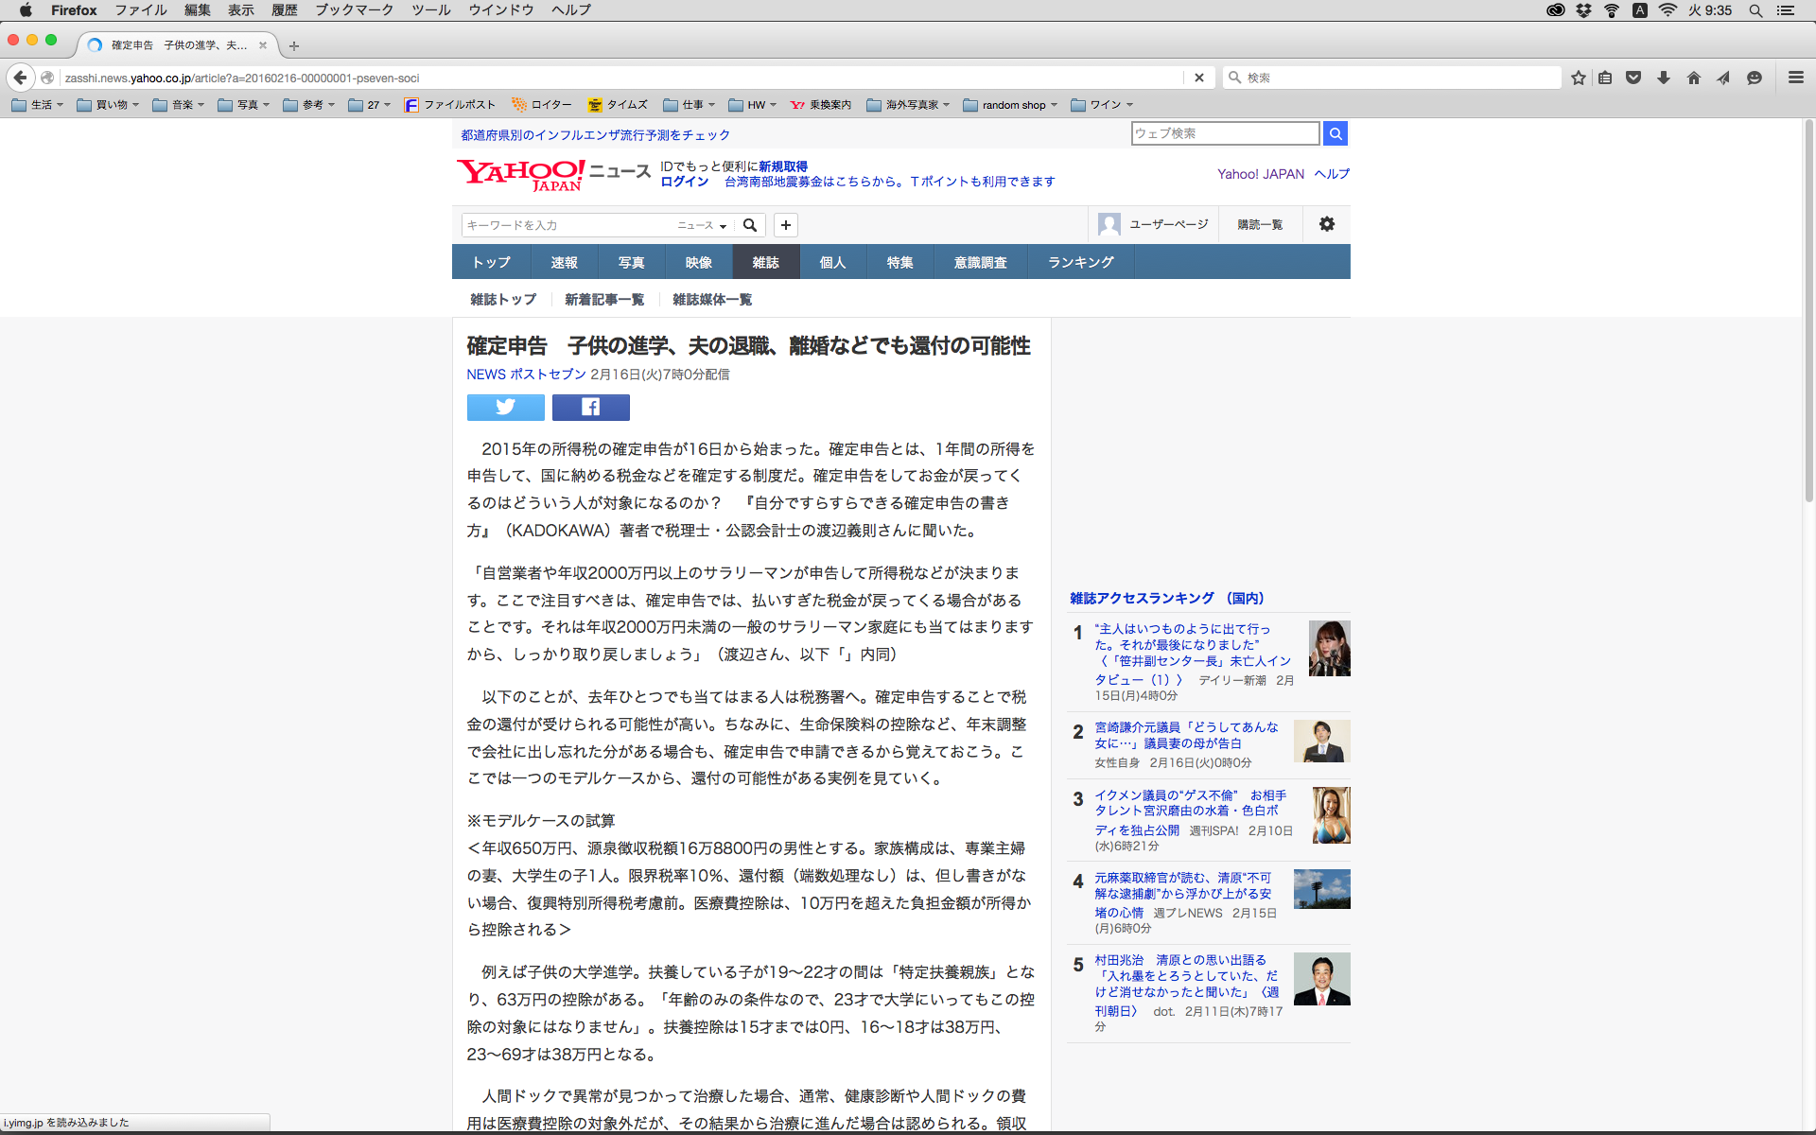Open the ブックマーク menu in menu bar
Image resolution: width=1816 pixels, height=1135 pixels.
[x=354, y=9]
